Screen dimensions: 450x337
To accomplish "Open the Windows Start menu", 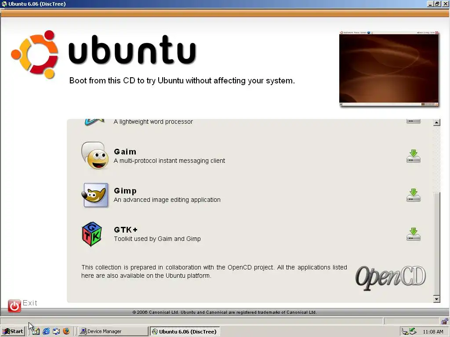I will [13, 331].
